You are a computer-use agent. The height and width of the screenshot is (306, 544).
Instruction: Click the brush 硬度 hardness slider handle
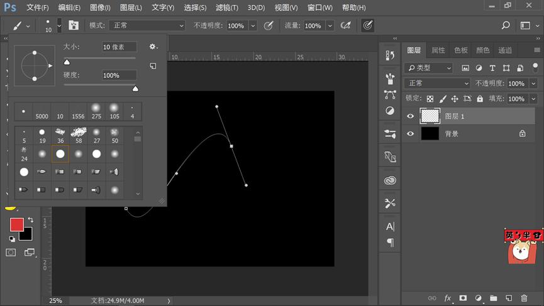(x=135, y=89)
